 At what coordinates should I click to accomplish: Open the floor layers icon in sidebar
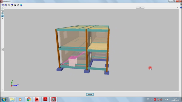point(3,11)
